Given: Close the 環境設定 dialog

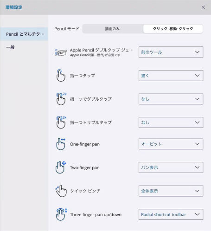Looking at the screenshot, I should [x=203, y=7].
